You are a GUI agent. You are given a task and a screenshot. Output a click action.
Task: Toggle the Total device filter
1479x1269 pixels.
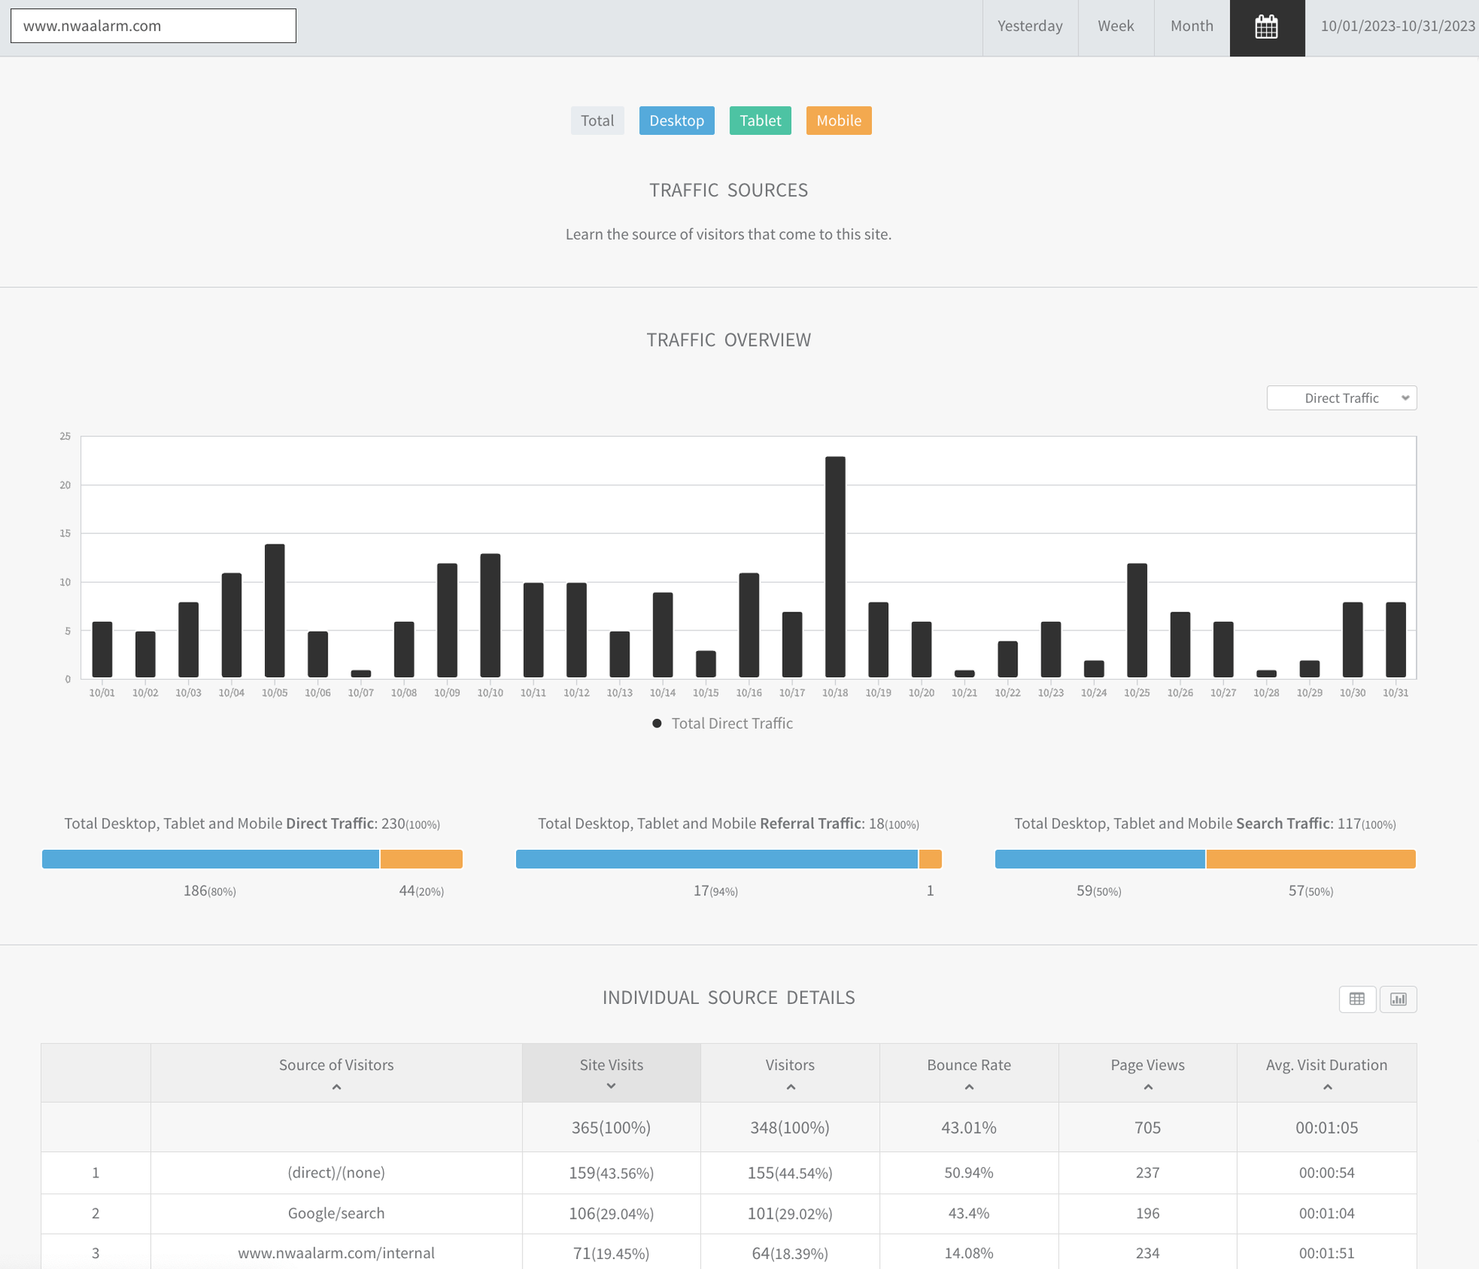tap(597, 121)
